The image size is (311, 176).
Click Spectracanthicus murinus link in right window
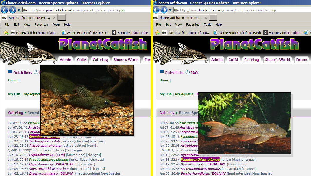(x=201, y=169)
